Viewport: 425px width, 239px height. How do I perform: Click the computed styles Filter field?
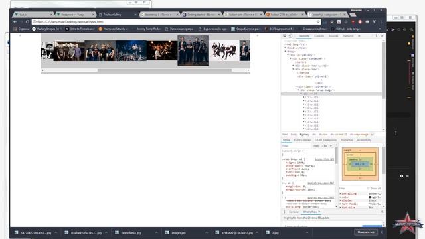click(351, 188)
